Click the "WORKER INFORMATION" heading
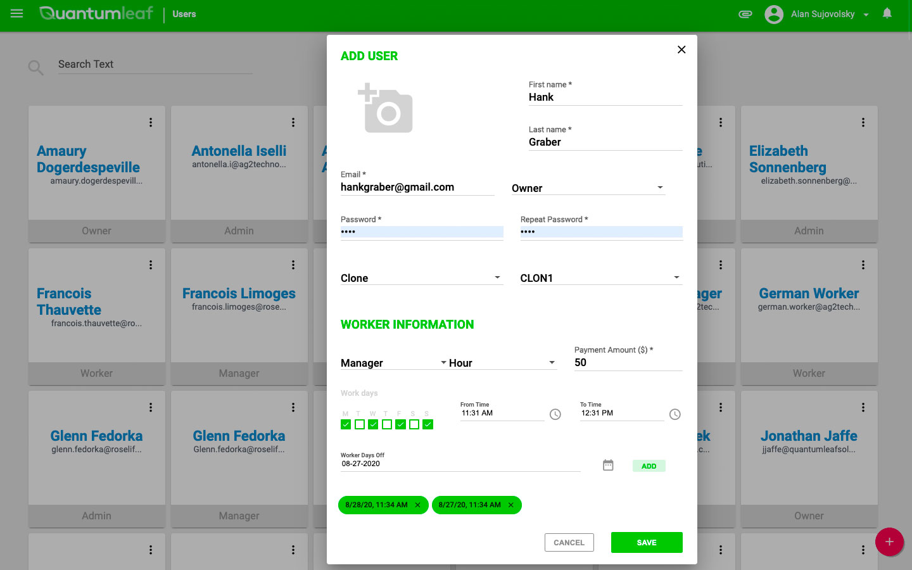 (x=407, y=324)
